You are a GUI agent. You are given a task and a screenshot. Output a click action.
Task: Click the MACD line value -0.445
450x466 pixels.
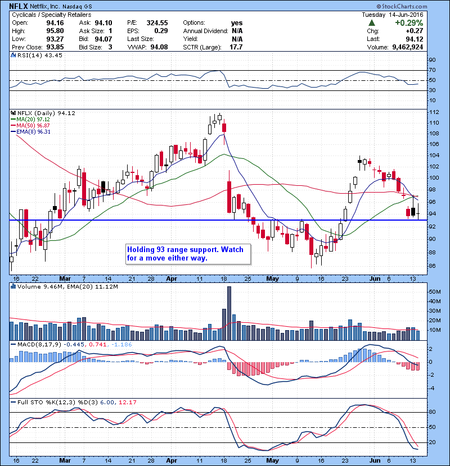[x=74, y=345]
